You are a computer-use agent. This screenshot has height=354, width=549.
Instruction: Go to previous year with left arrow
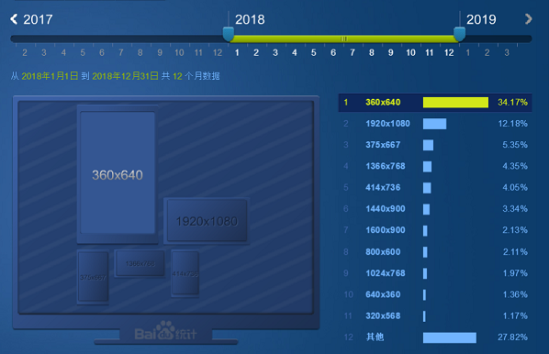coord(14,19)
